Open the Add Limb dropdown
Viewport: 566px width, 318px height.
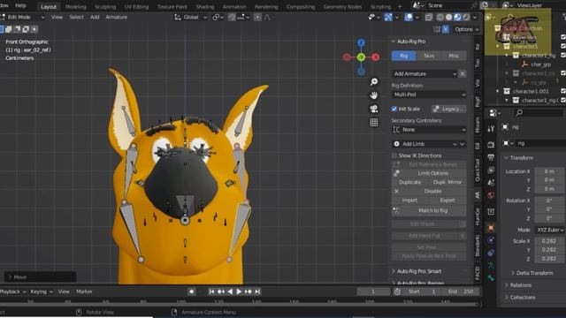tap(424, 144)
